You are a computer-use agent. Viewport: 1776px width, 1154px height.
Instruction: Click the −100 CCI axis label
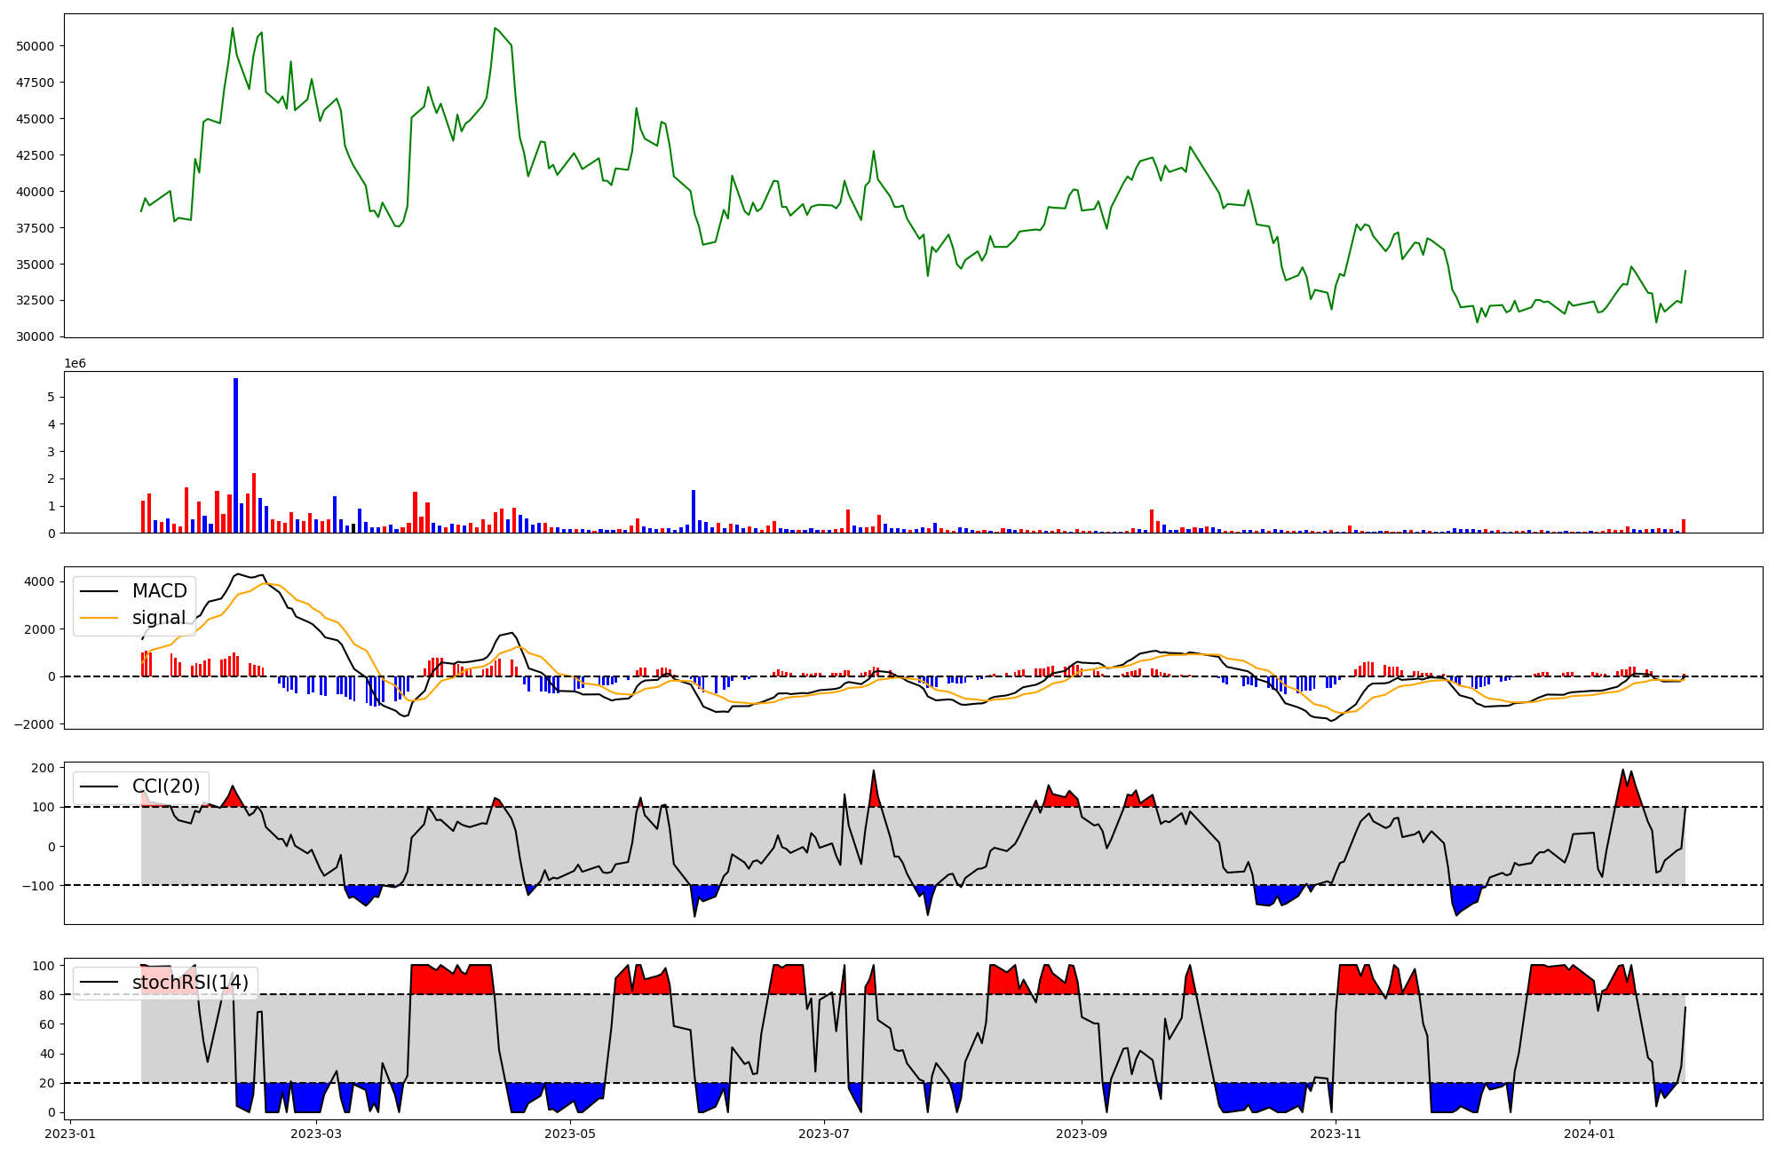pos(37,886)
